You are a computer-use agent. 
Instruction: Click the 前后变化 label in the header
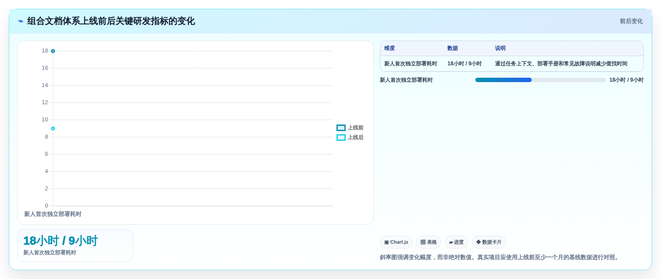point(631,21)
